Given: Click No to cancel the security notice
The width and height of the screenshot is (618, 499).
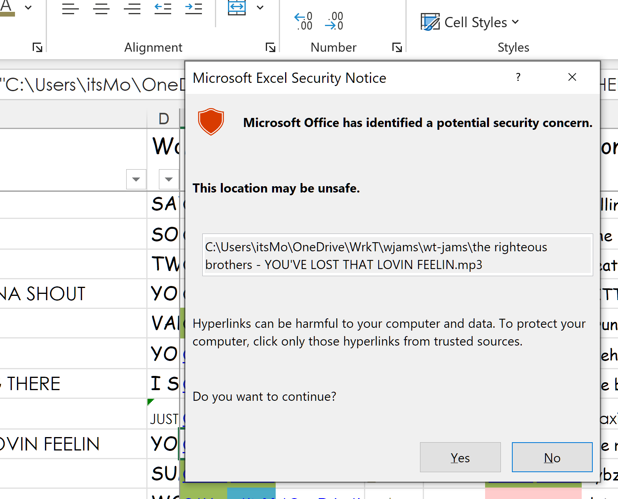Looking at the screenshot, I should (552, 457).
